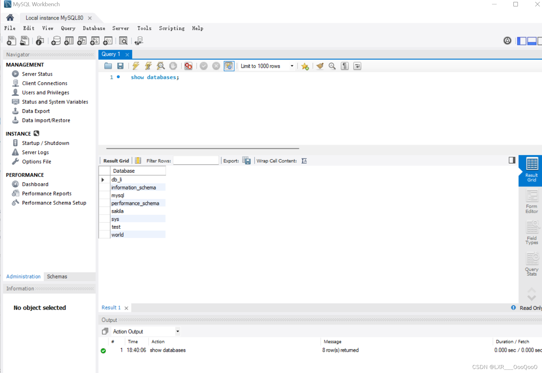This screenshot has width=542, height=373.
Task: Select the Administration tab
Action: tap(23, 276)
